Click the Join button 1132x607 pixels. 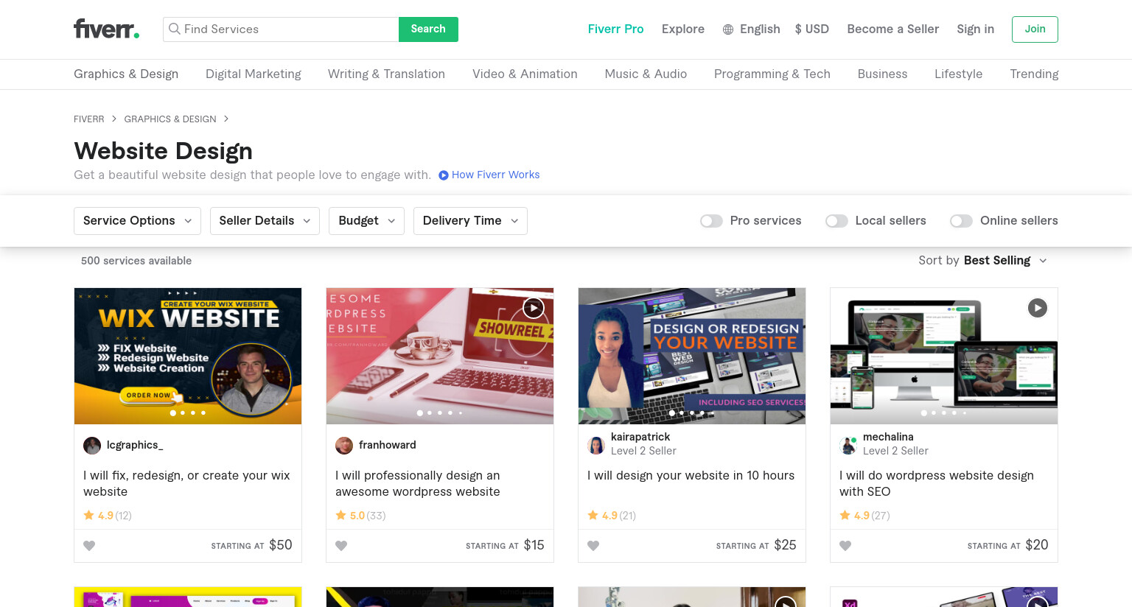tap(1035, 29)
